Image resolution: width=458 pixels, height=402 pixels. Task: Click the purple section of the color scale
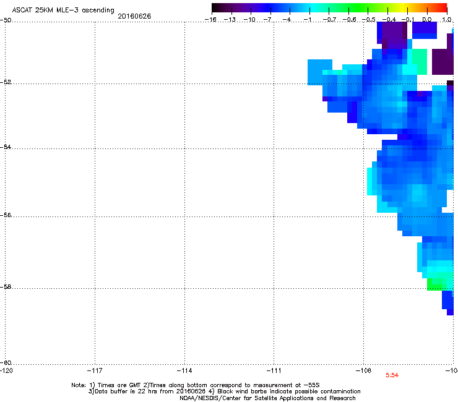[245, 7]
